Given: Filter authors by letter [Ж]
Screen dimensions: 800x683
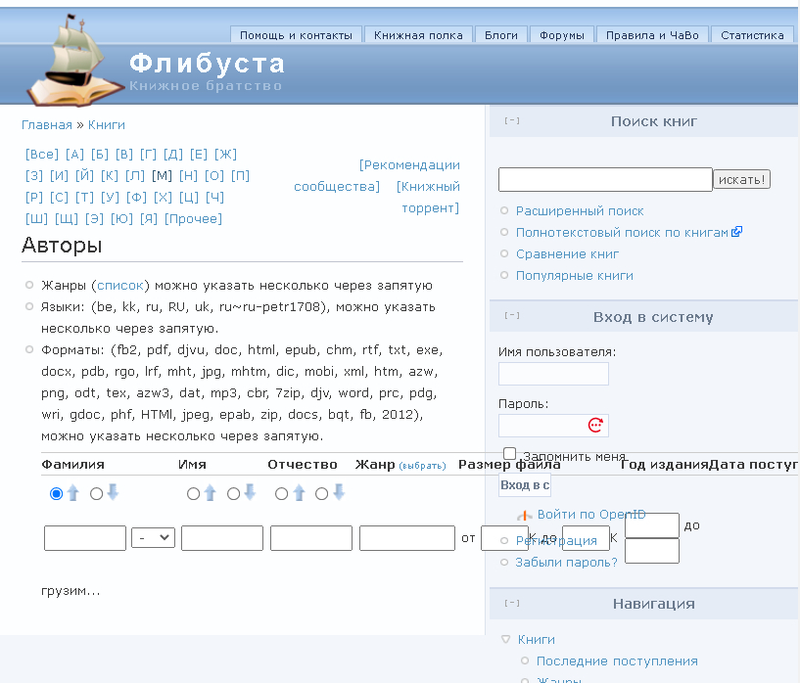Looking at the screenshot, I should (225, 155).
